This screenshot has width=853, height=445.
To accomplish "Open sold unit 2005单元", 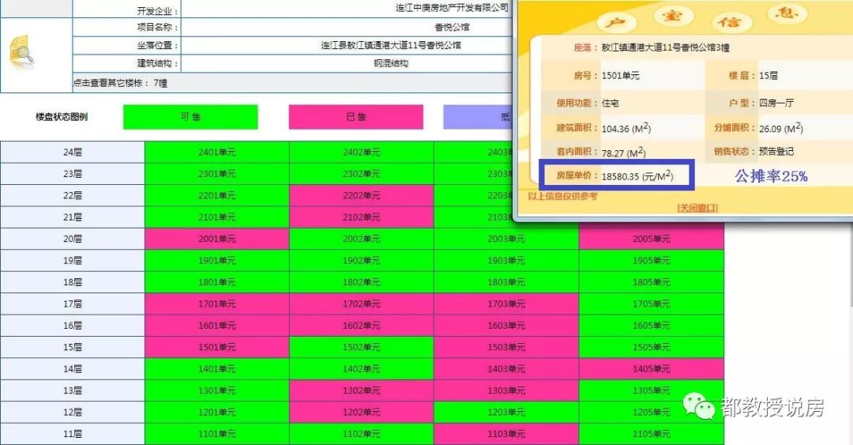I will (x=651, y=239).
